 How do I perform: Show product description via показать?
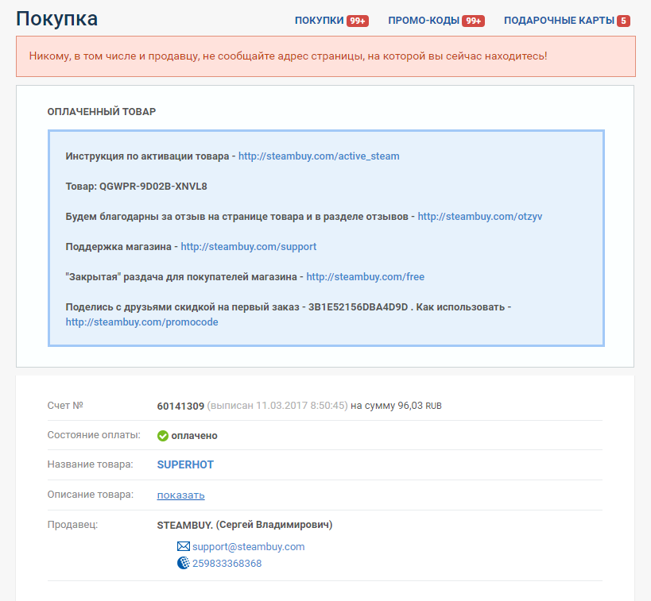[180, 495]
